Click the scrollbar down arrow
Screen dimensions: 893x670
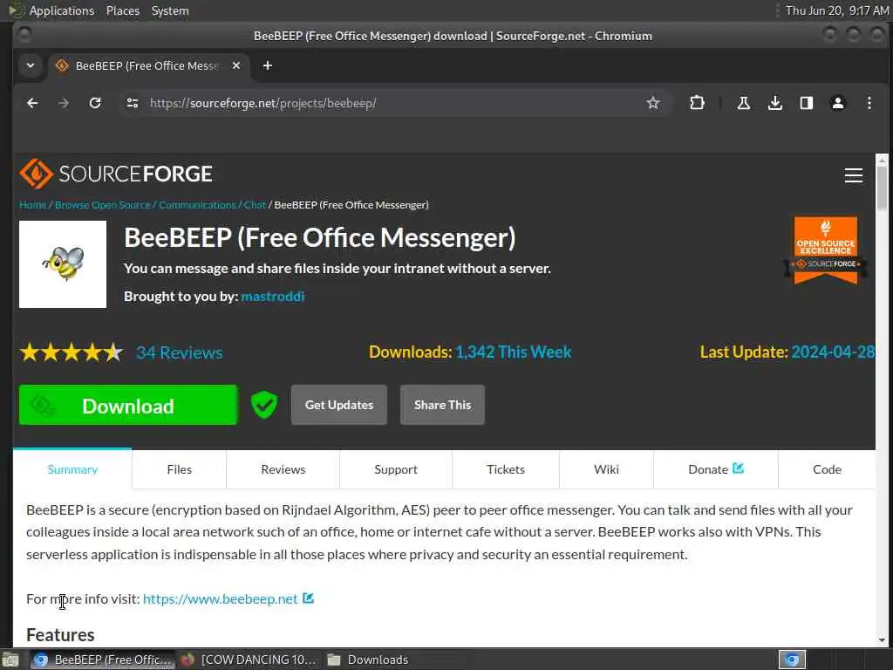(882, 639)
